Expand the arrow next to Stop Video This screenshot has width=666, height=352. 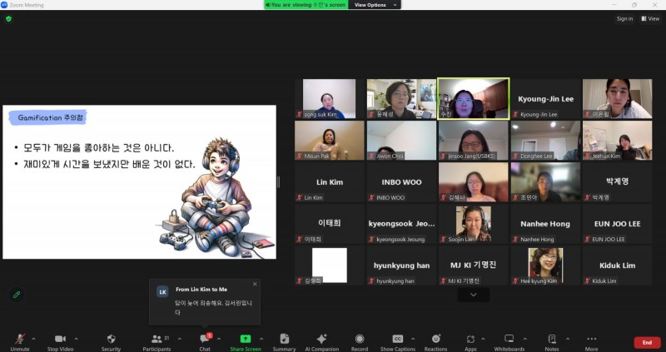tap(77, 338)
